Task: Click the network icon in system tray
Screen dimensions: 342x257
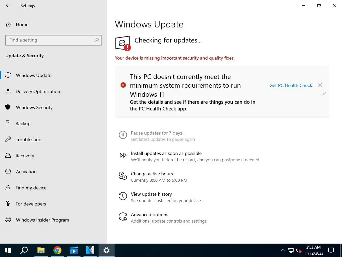Action: click(291, 250)
